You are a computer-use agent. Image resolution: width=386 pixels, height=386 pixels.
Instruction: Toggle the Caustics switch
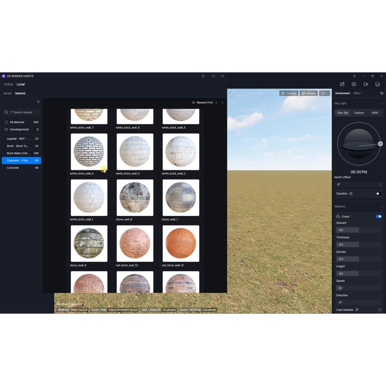pos(378,194)
